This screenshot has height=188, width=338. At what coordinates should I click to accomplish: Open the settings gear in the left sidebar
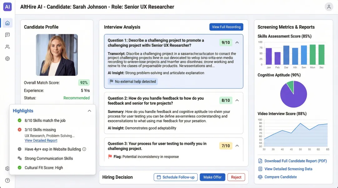click(7, 58)
